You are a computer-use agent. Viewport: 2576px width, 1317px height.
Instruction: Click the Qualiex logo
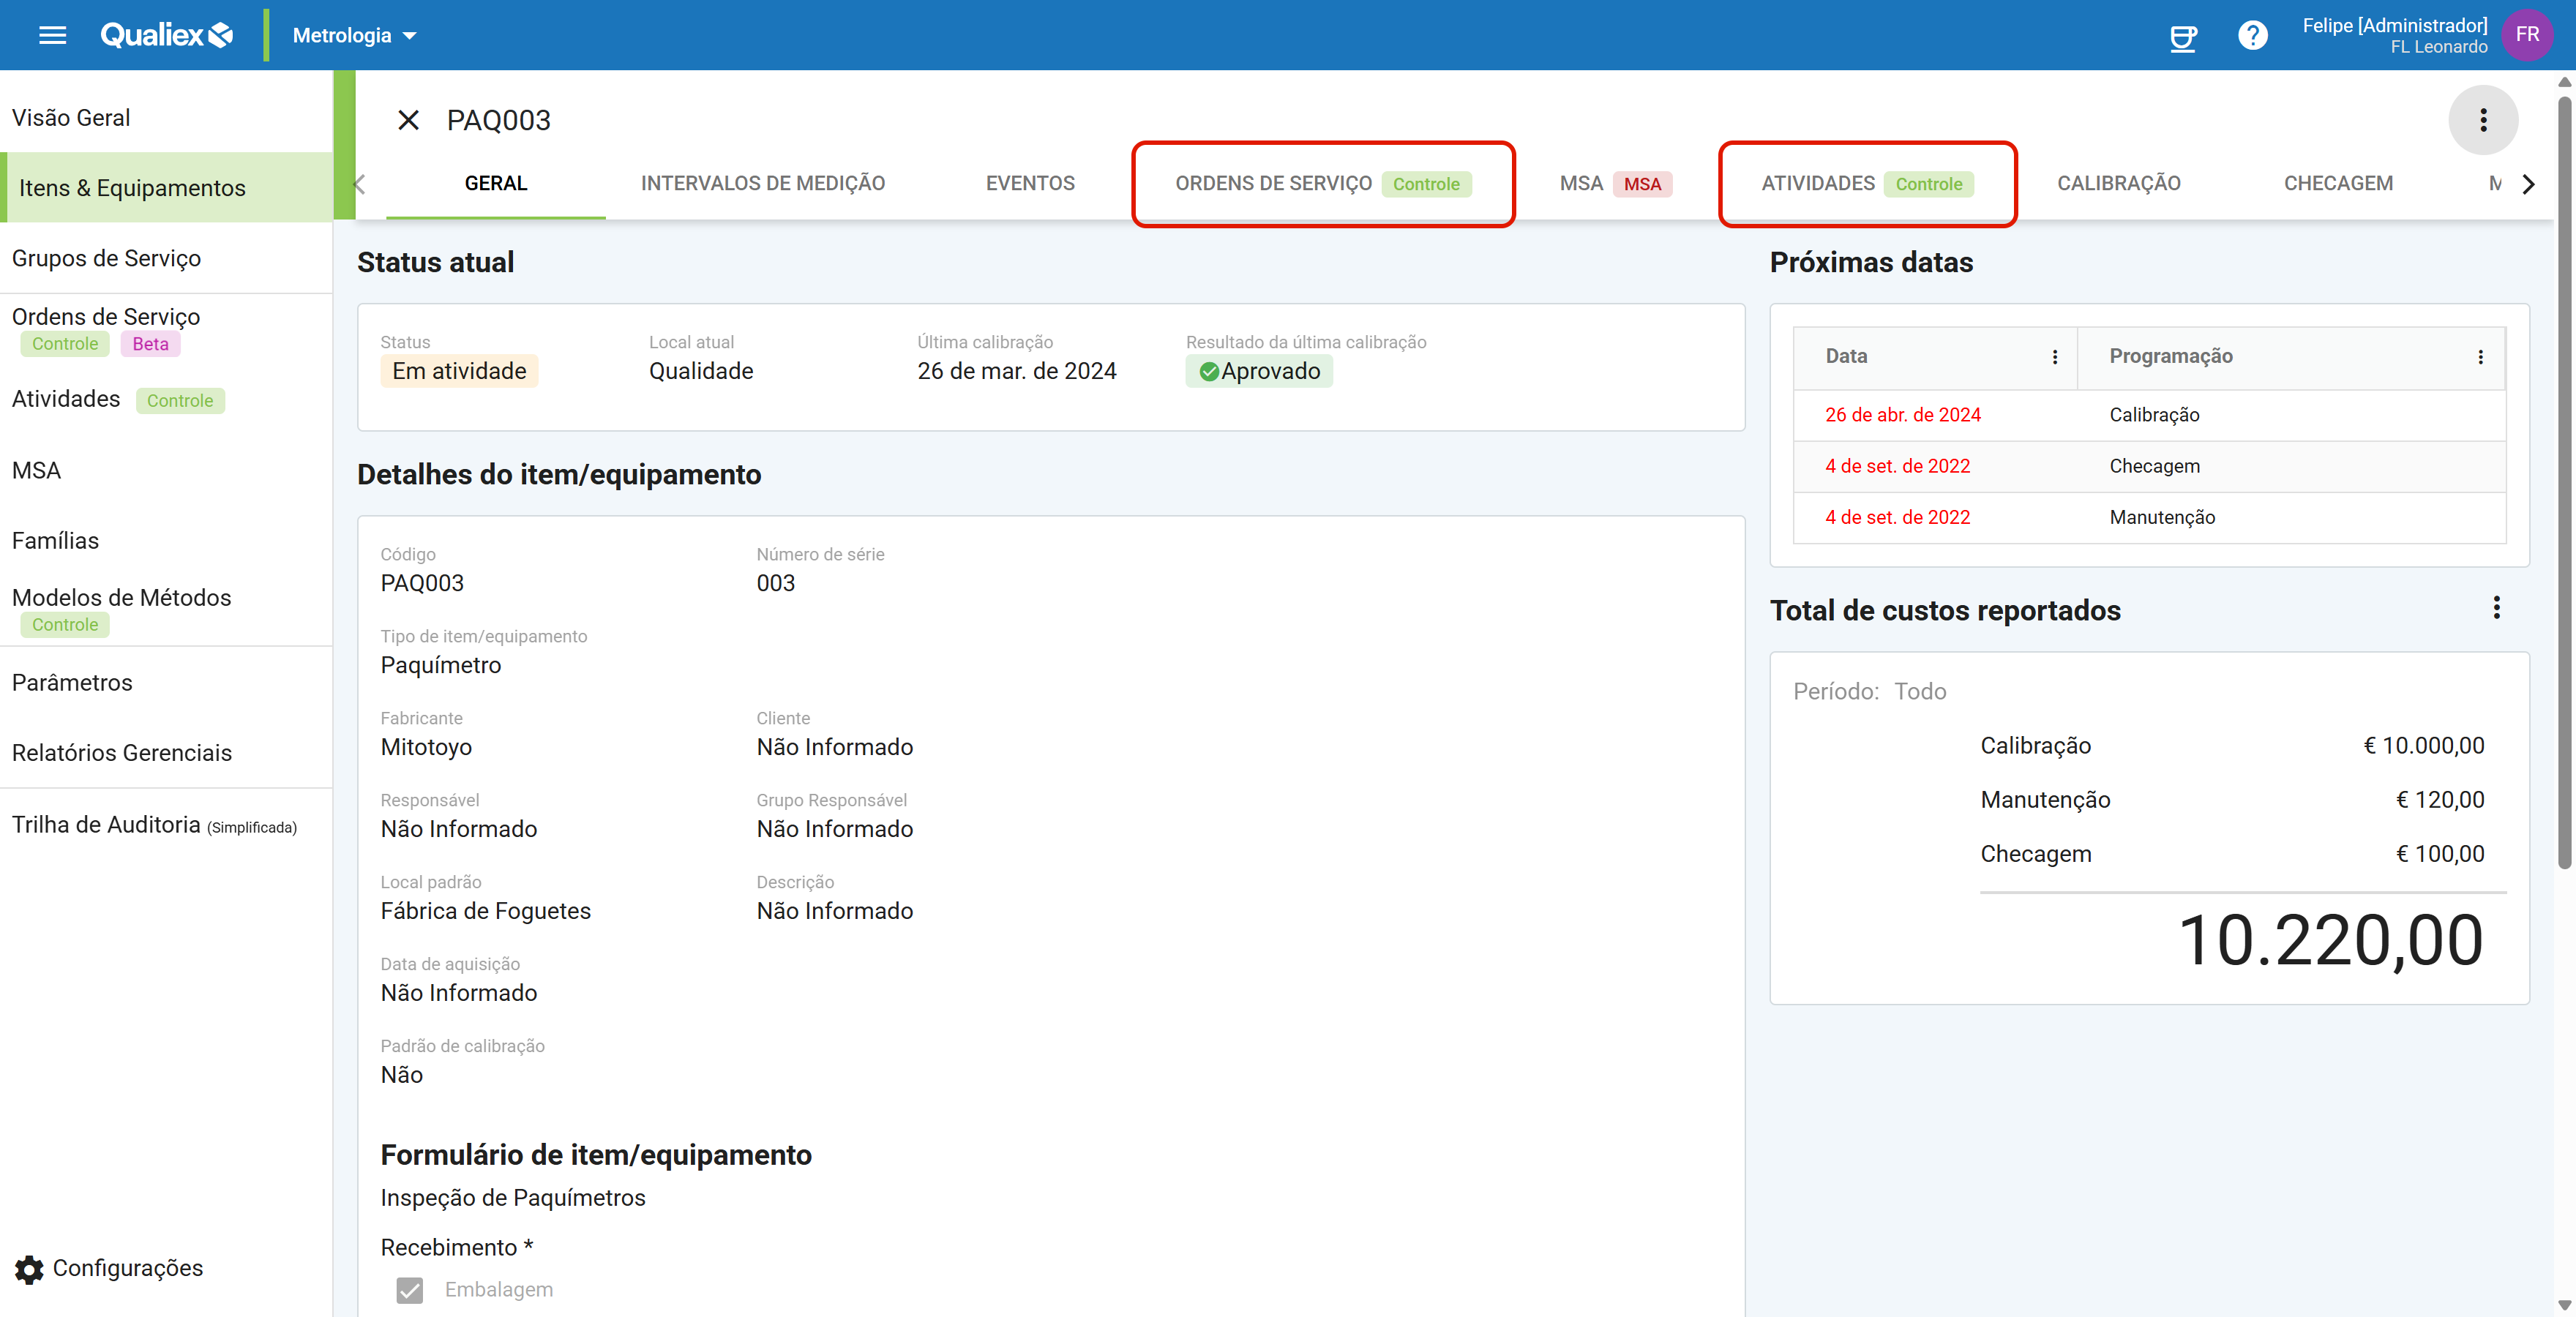click(x=166, y=35)
